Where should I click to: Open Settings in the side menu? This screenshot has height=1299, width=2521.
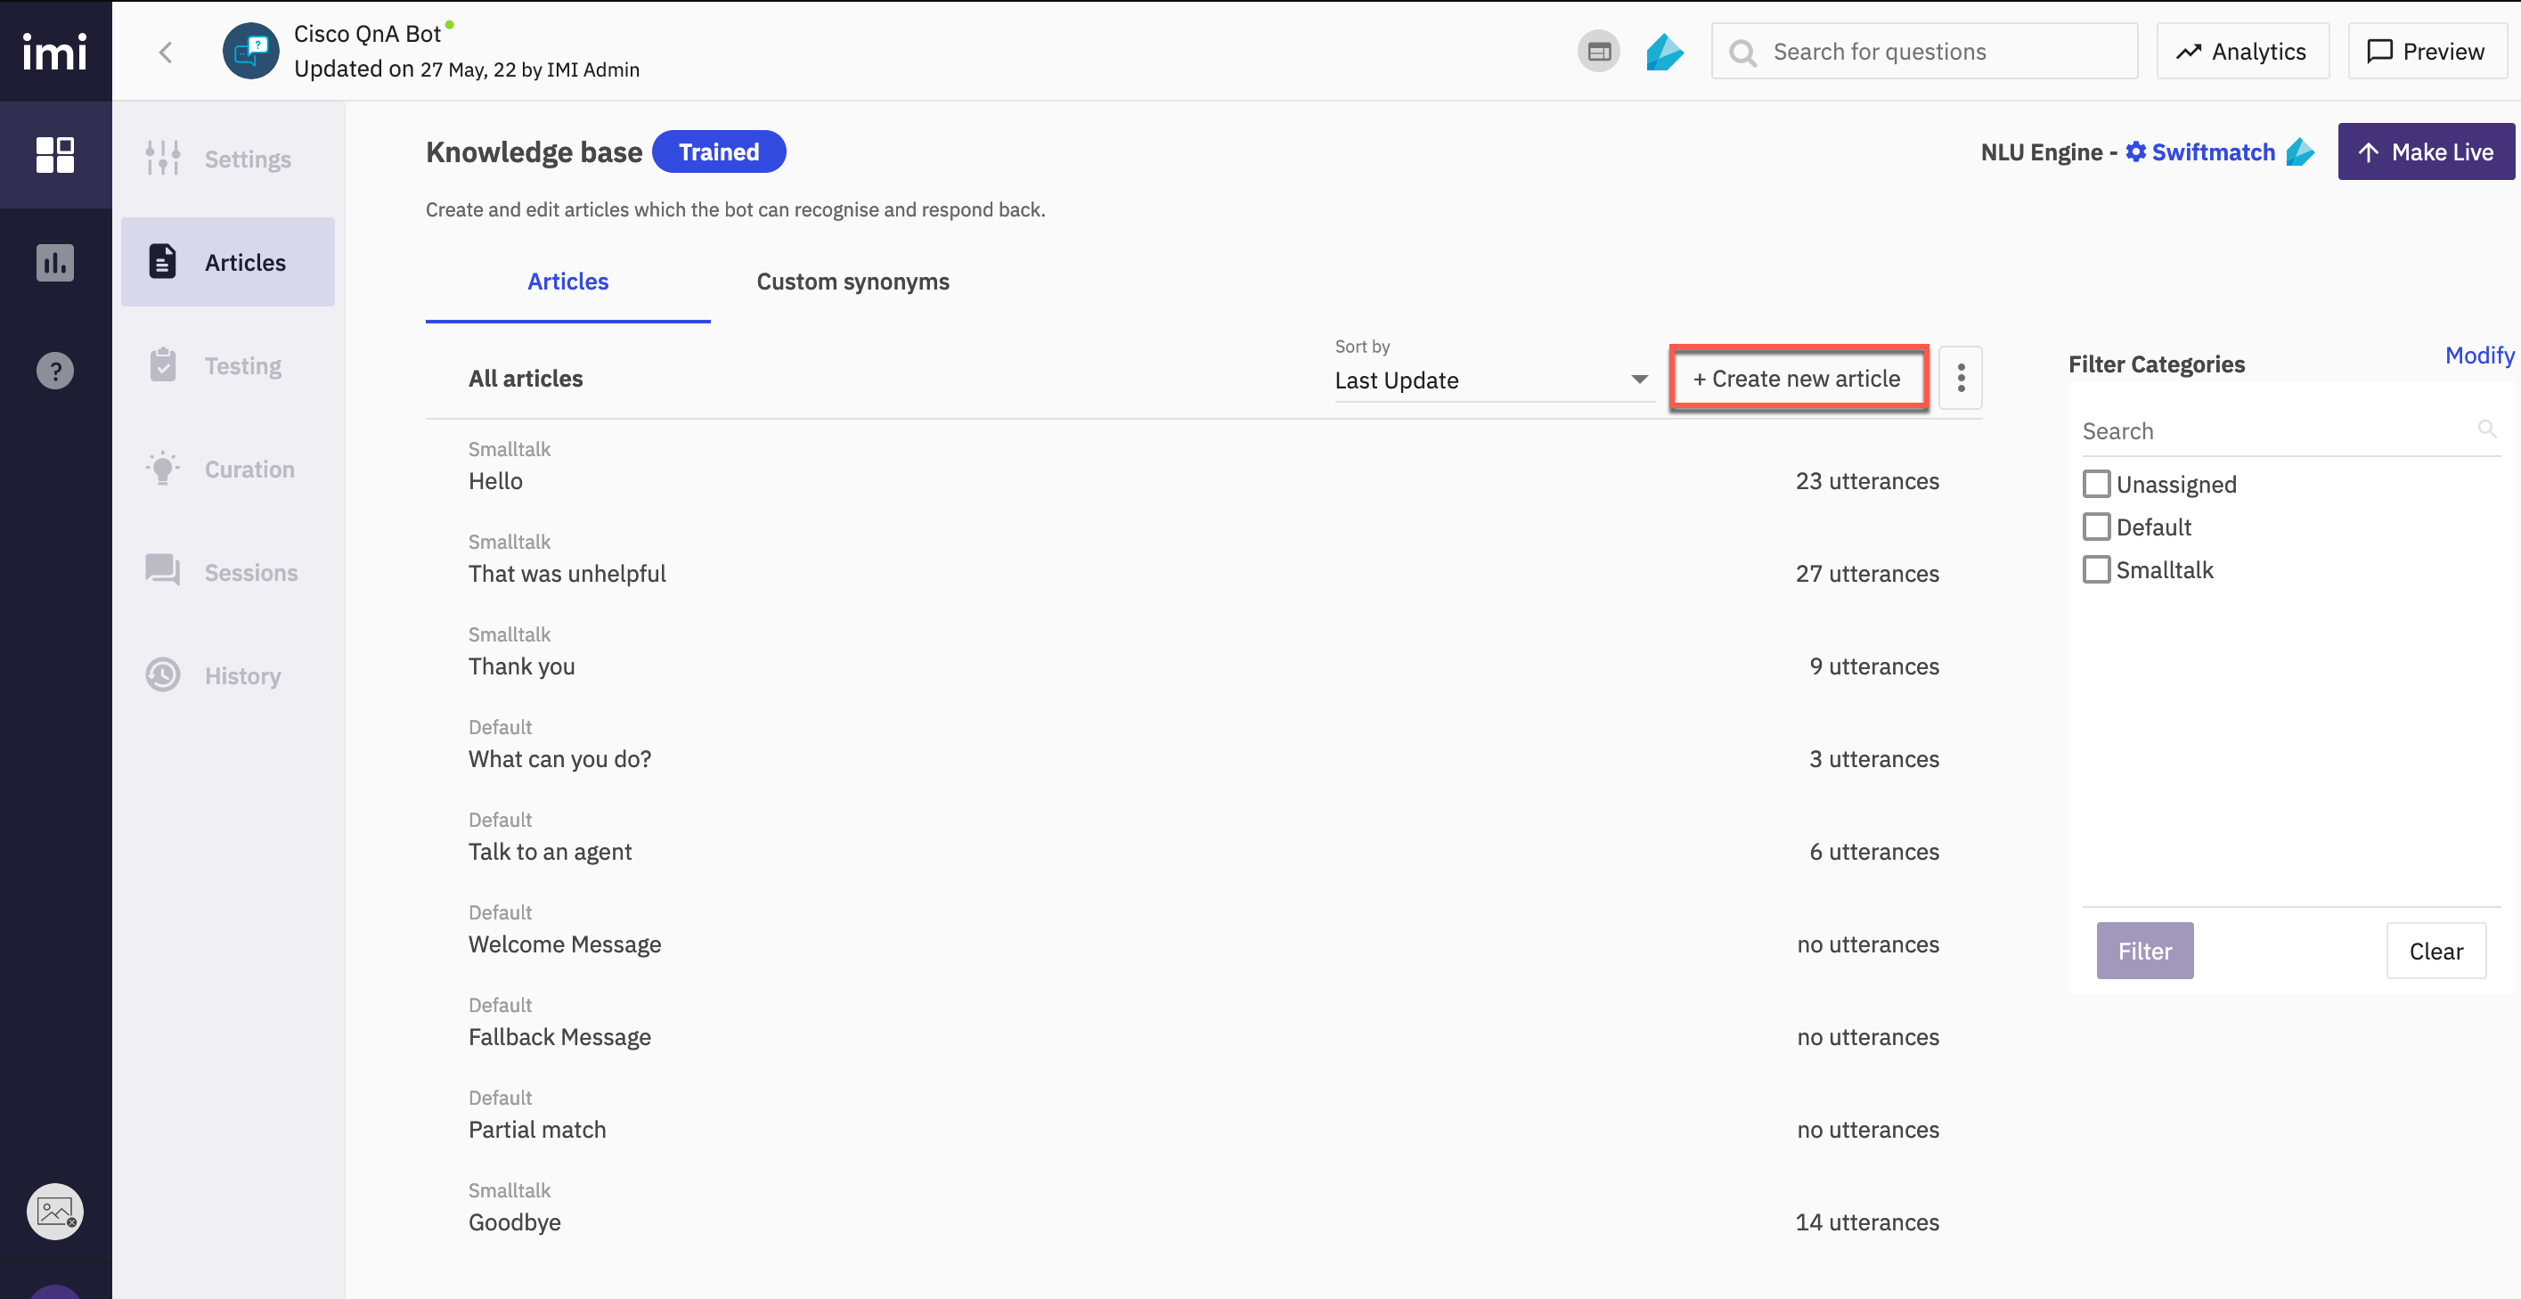click(228, 159)
